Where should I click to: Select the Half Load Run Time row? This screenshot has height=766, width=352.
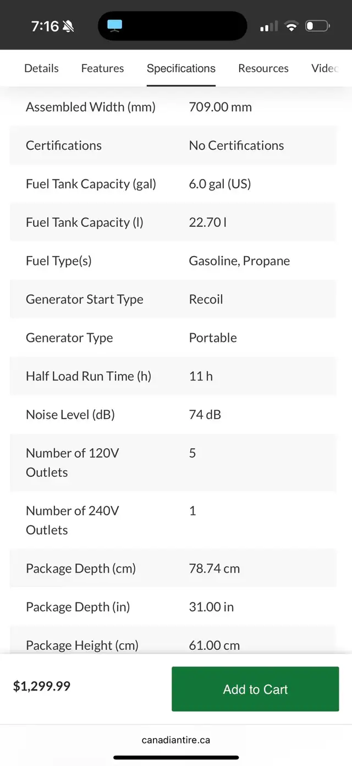[x=173, y=376]
